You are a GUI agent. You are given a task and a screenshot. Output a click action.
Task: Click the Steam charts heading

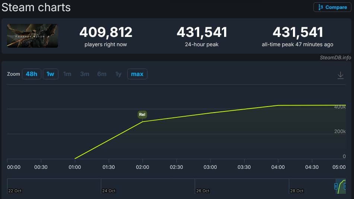pos(36,7)
